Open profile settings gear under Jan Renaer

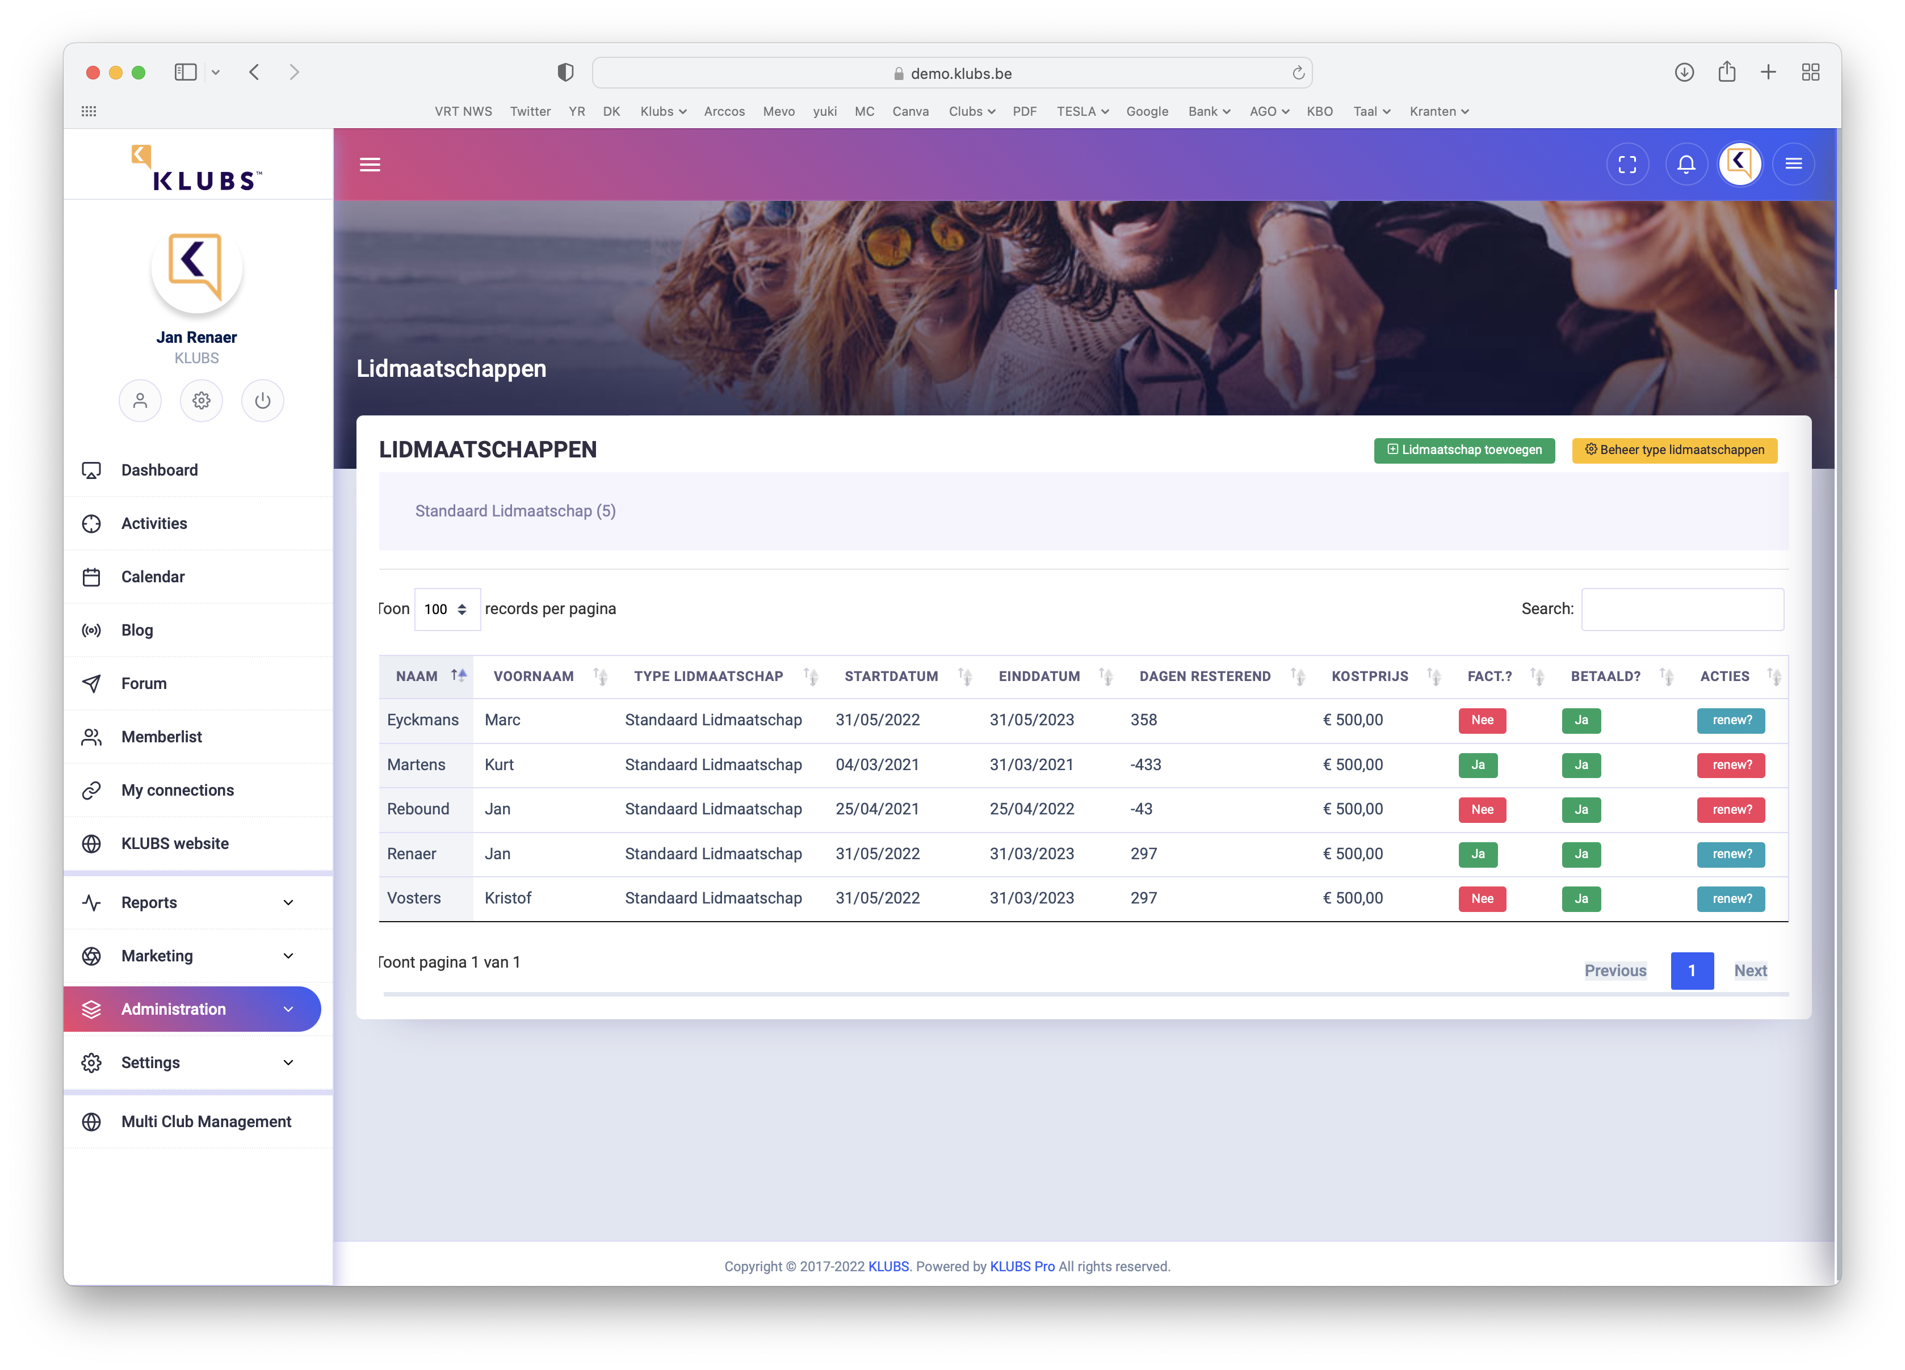click(201, 401)
